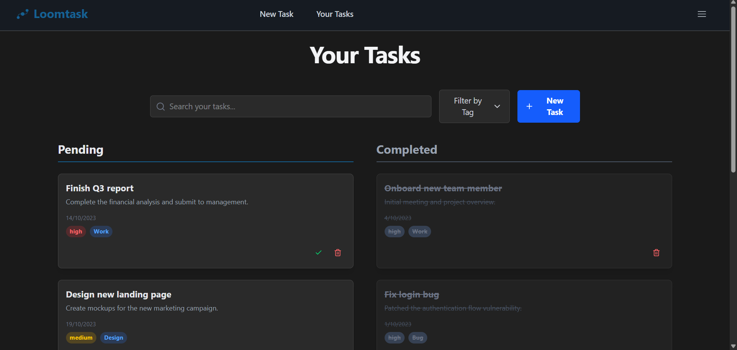
Task: Click the Filter by Tag chevron arrow
Action: (x=497, y=107)
